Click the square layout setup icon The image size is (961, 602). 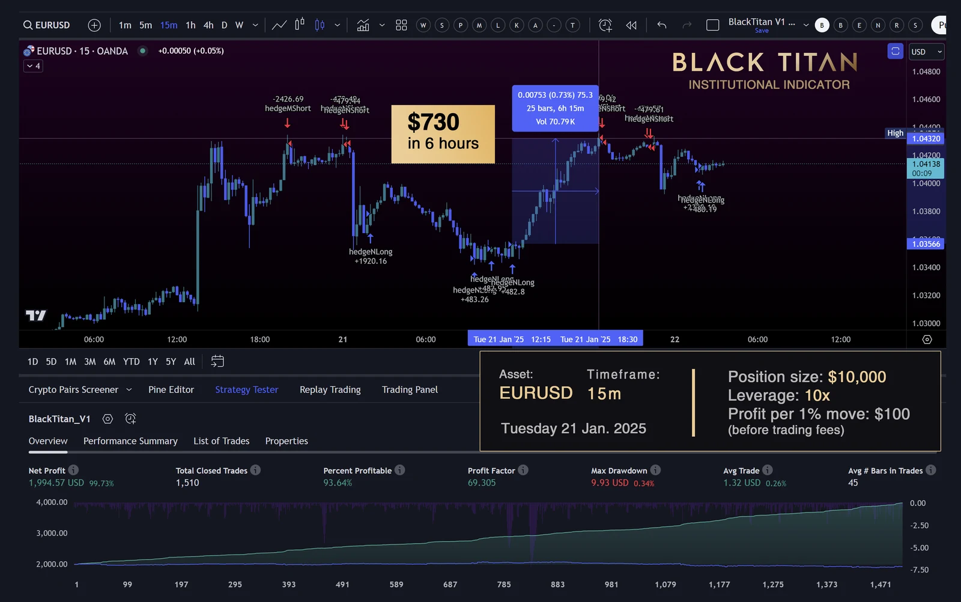(x=713, y=25)
